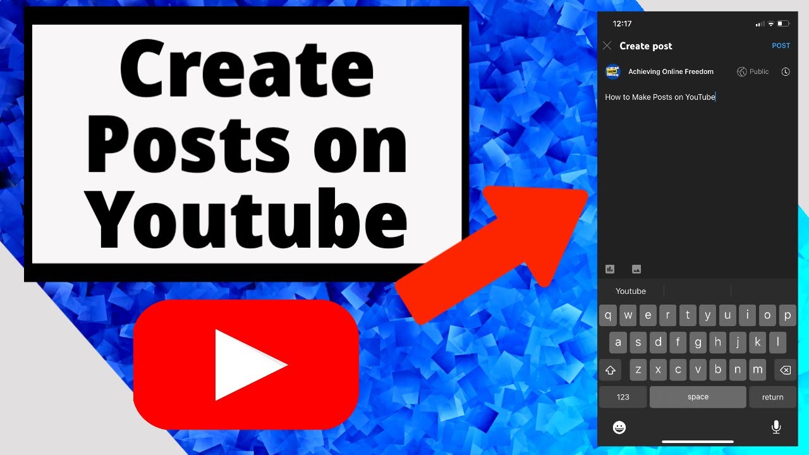Image resolution: width=809 pixels, height=455 pixels.
Task: Click the Achieving Online Freedom channel name
Action: pos(671,72)
